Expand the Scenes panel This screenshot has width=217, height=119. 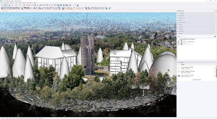196,29
